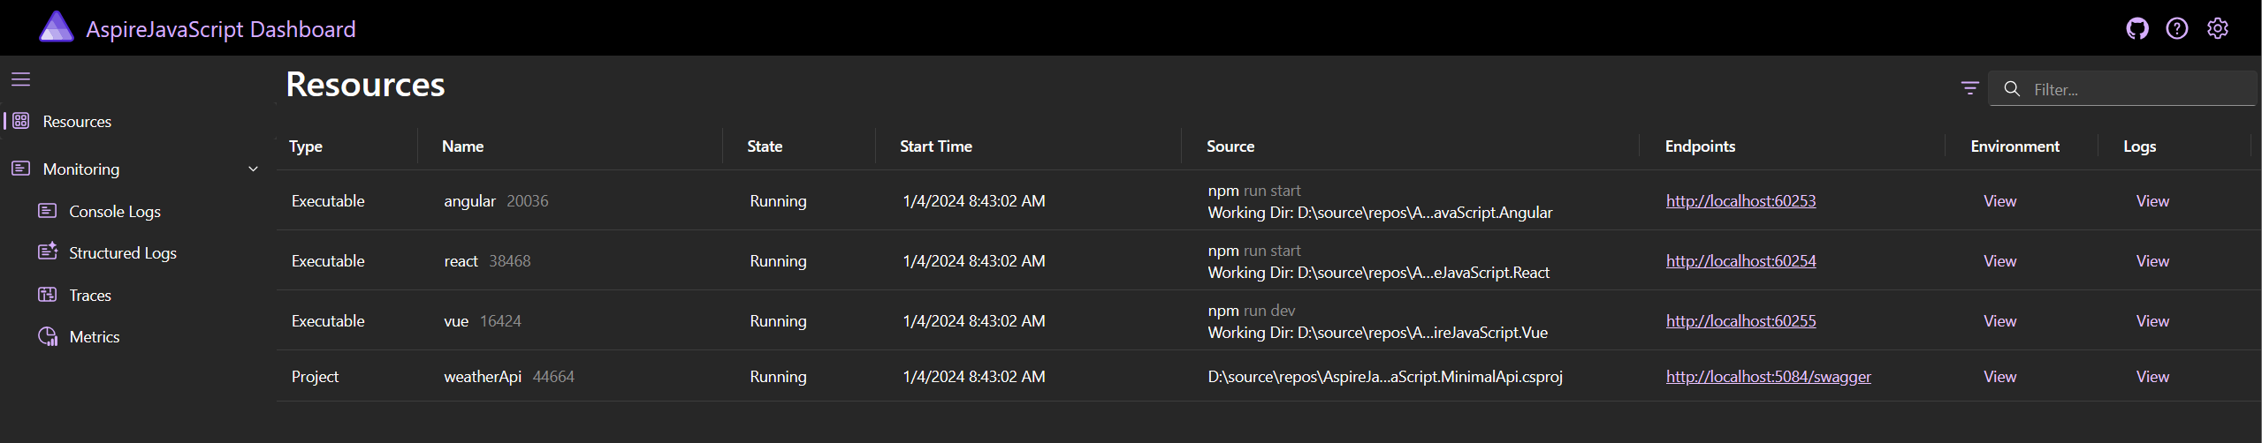Open the GitHub repository icon

coord(2136,29)
